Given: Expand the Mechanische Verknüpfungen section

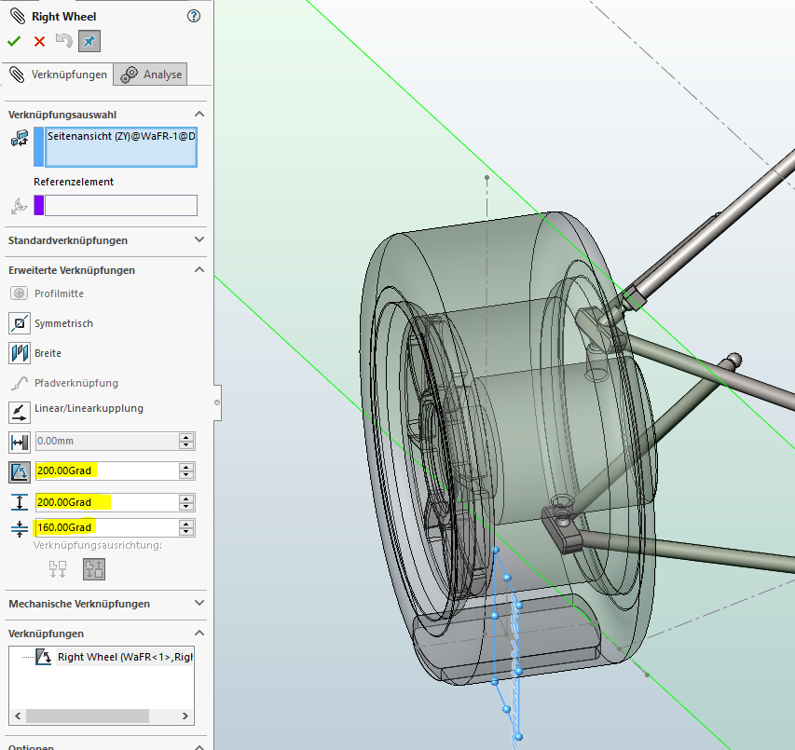Looking at the screenshot, I should point(199,604).
